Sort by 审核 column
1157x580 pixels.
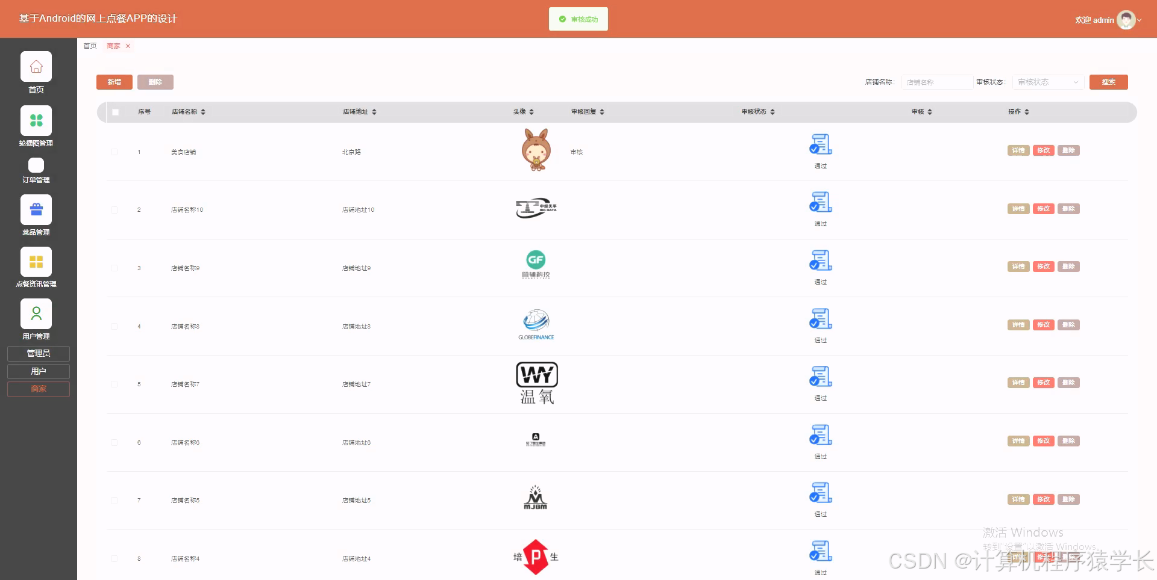(x=930, y=112)
